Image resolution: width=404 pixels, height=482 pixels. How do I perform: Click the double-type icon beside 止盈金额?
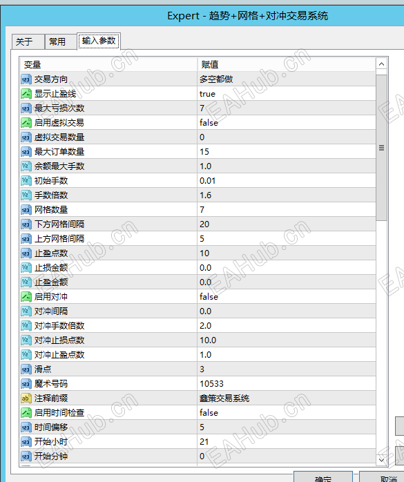(26, 282)
